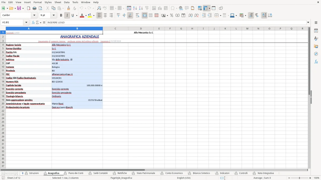
Task: Open the Data menu
Action: click(x=67, y=2)
